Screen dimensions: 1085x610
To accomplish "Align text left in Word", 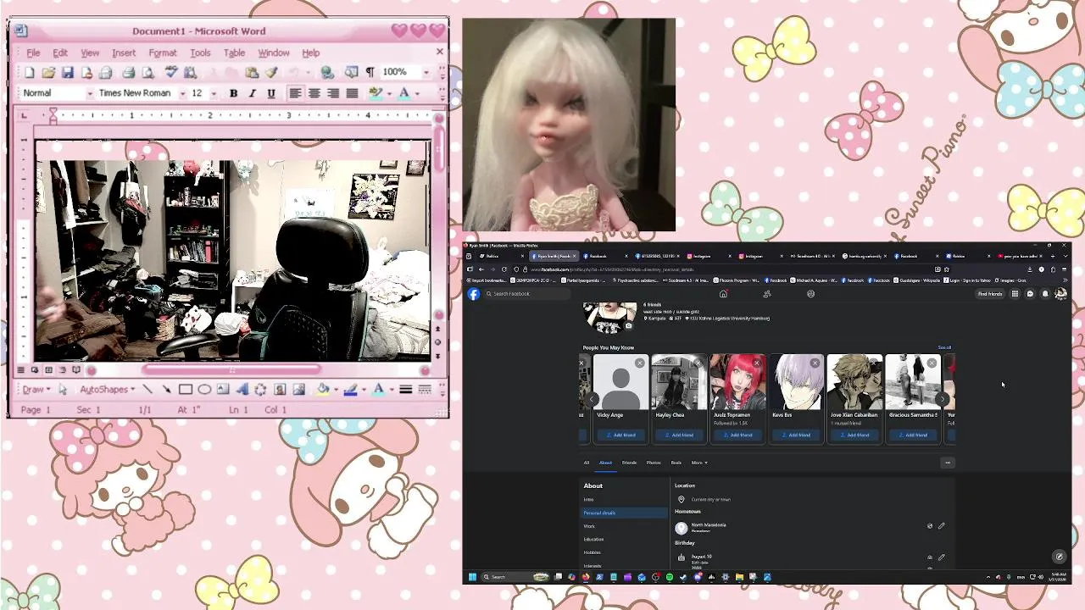I will click(295, 93).
